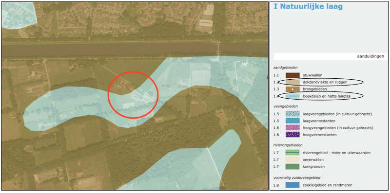Select the laagveenrestanten legend swatch
The width and height of the screenshot is (390, 193).
(x=292, y=121)
